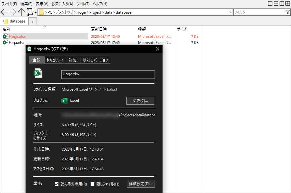Expand the chevron before PC in breadcrumb
Image resolution: width=291 pixels, height=193 pixels.
46,12
